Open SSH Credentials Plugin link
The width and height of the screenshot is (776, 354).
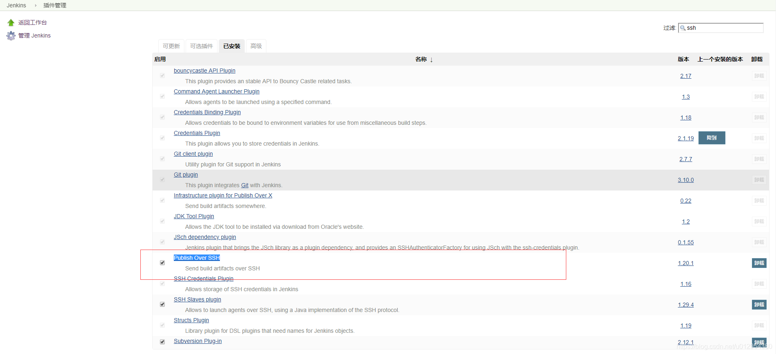point(204,279)
